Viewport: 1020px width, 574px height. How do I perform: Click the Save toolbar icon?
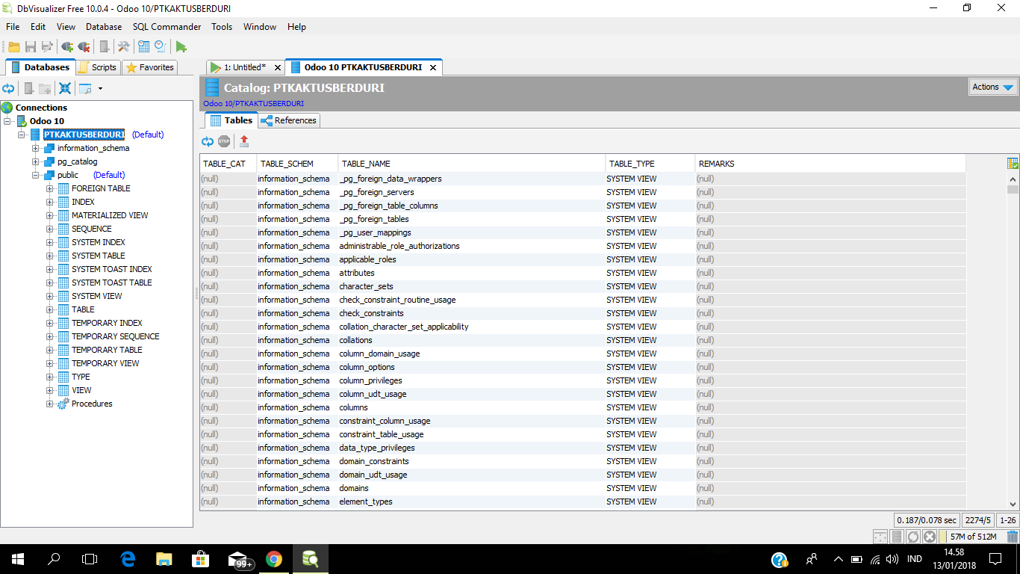pyautogui.click(x=30, y=46)
